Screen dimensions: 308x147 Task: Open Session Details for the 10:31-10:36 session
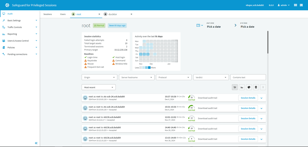248,108
